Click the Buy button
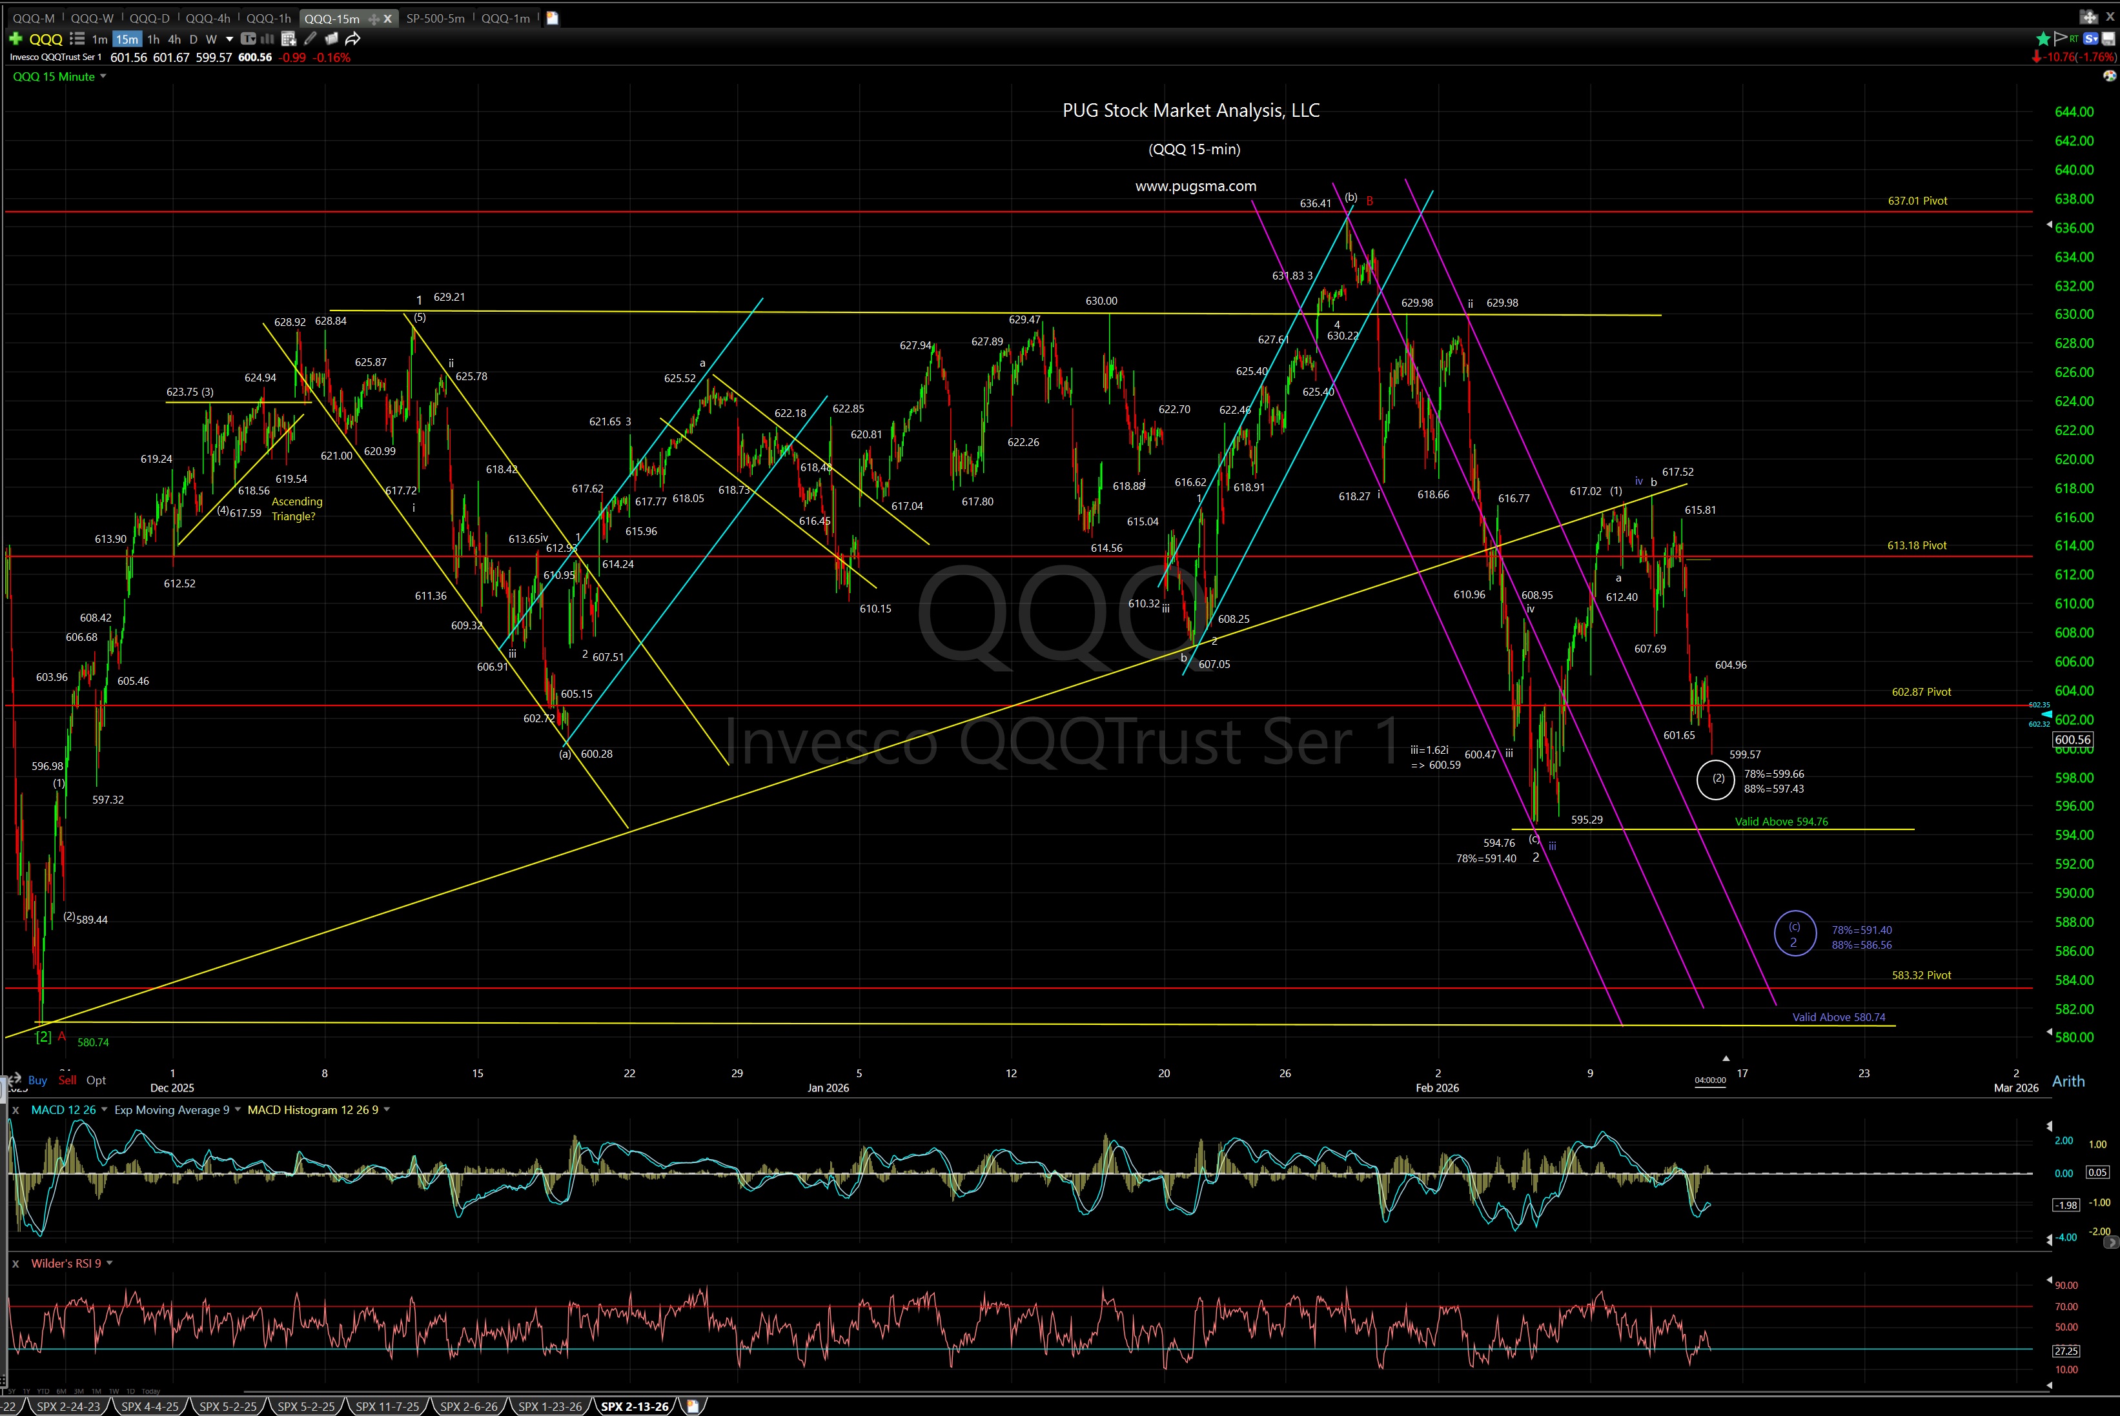 pyautogui.click(x=37, y=1080)
